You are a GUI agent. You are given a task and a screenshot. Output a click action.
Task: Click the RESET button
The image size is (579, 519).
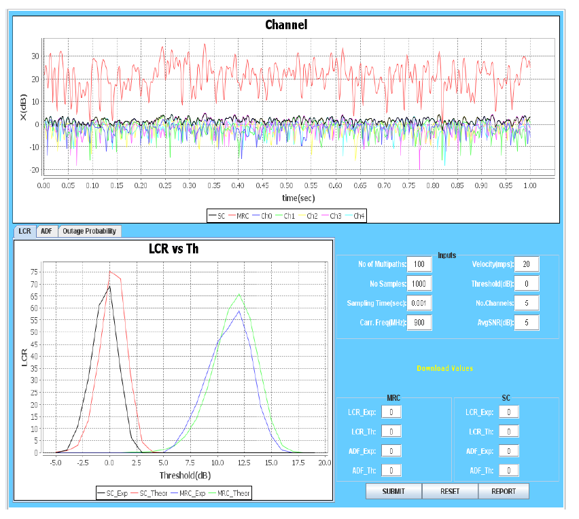(x=450, y=491)
